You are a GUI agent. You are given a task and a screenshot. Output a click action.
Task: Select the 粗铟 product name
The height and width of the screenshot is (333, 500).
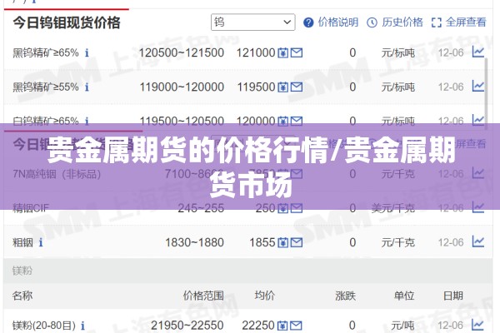coord(22,242)
